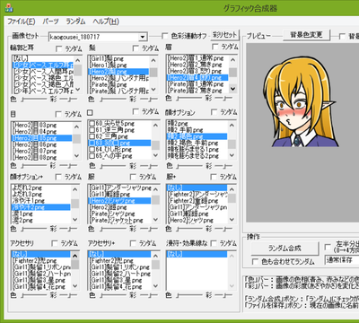
Task: Click the application icon in title bar
Action: pos(9,8)
